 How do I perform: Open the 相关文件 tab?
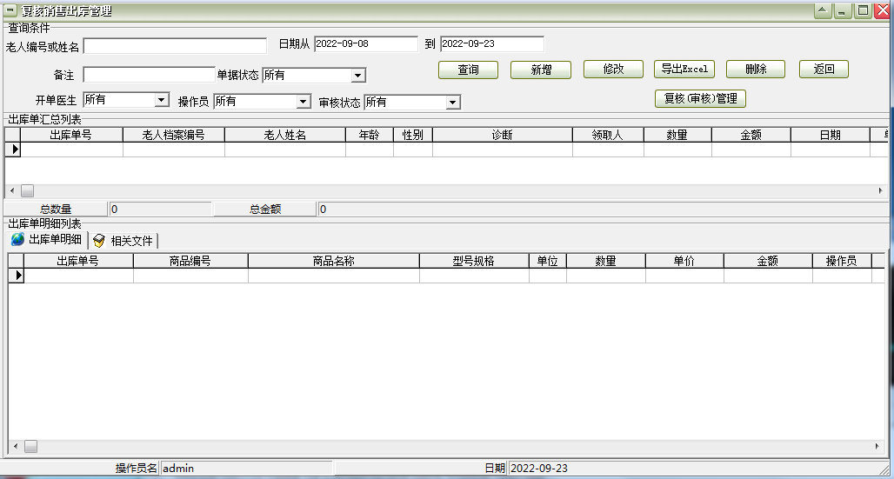123,241
